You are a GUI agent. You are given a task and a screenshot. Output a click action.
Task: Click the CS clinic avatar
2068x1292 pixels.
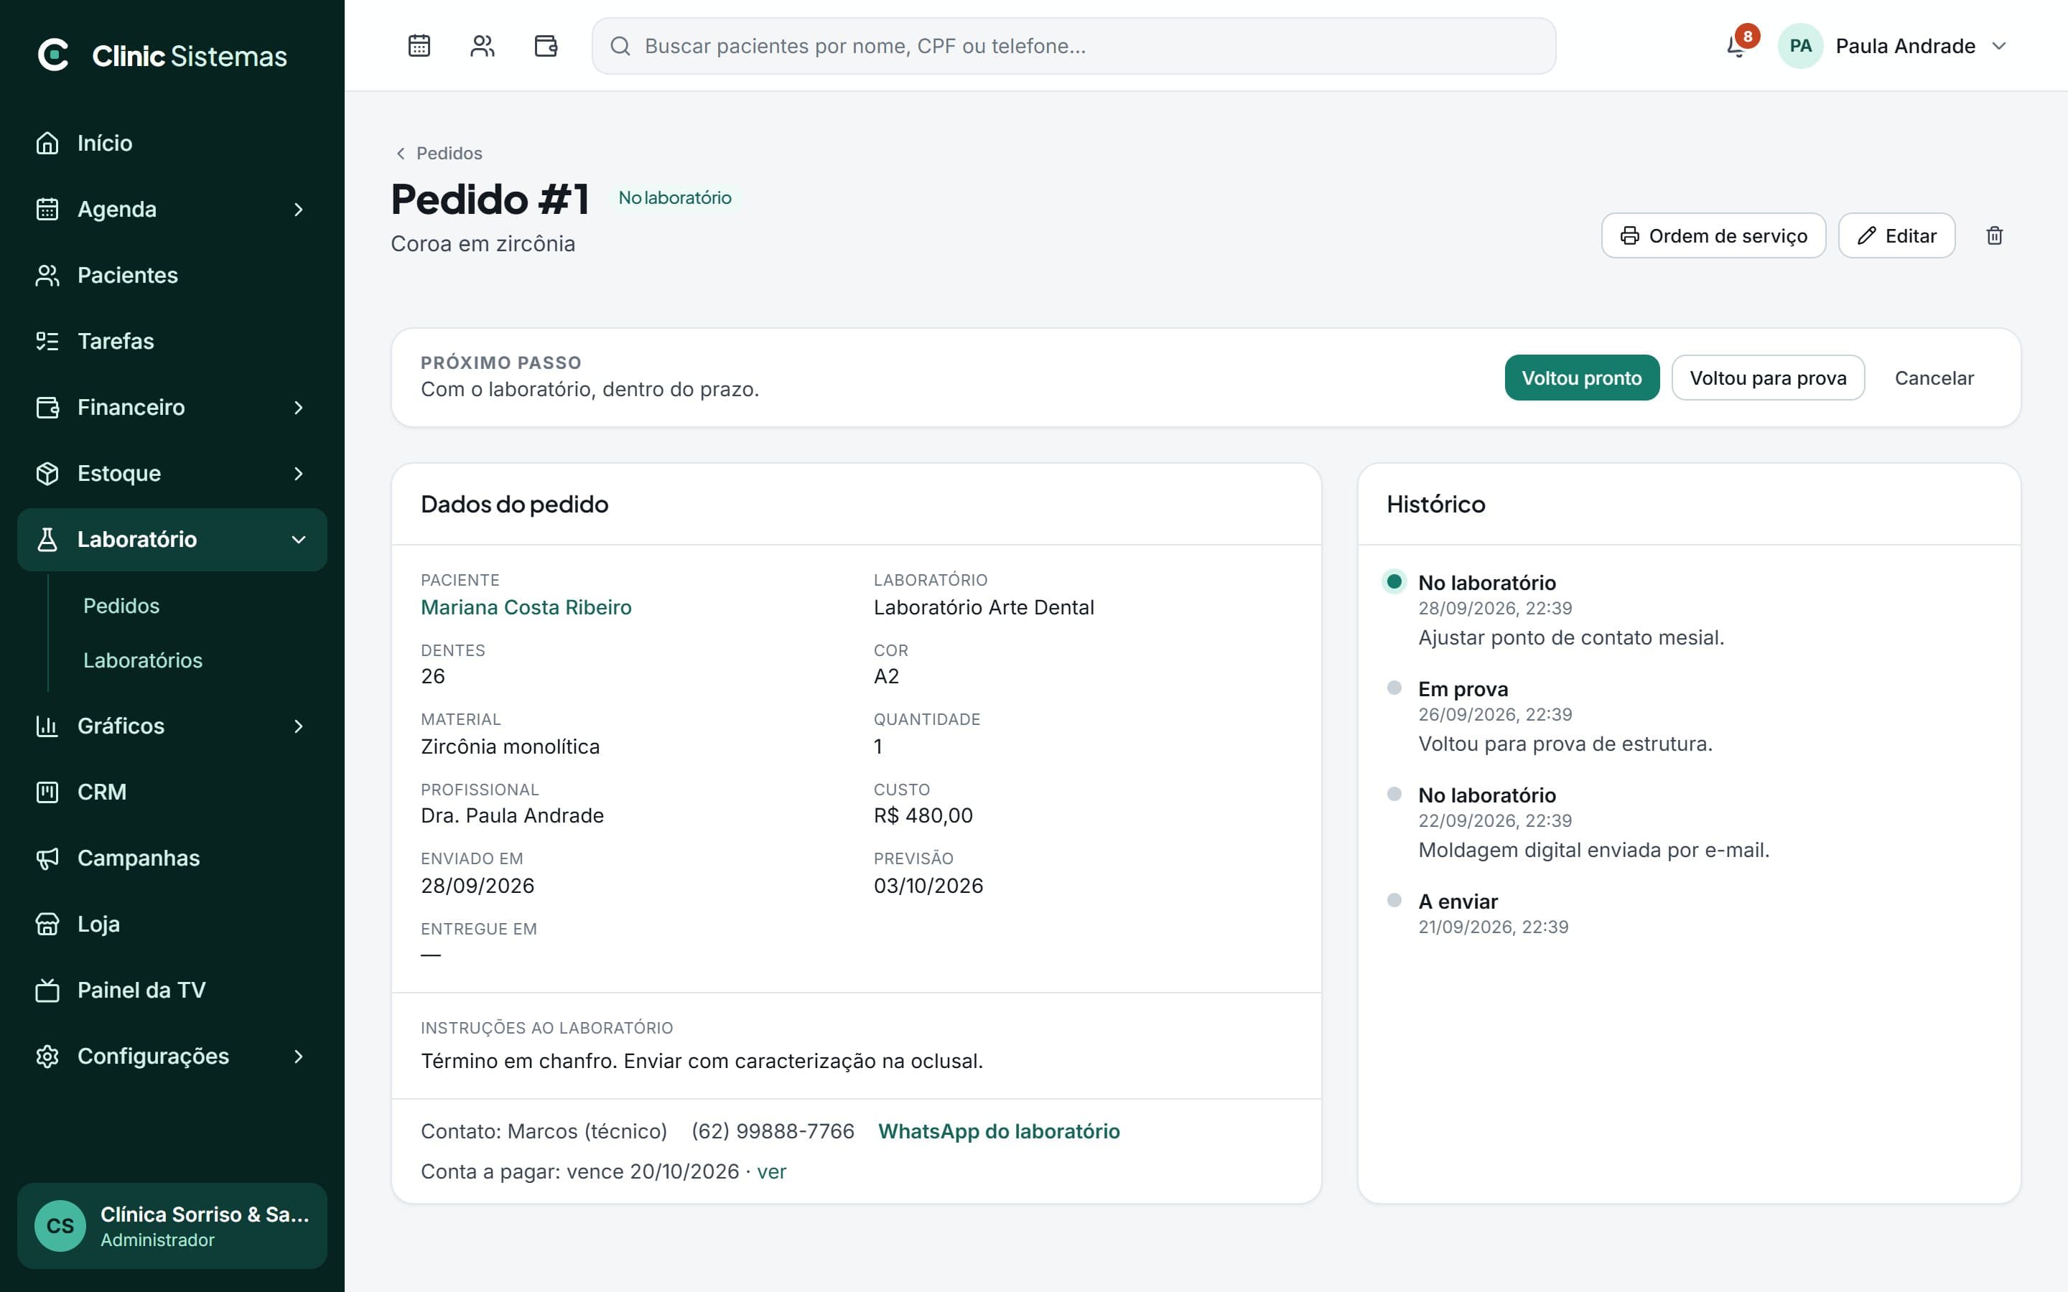[60, 1226]
